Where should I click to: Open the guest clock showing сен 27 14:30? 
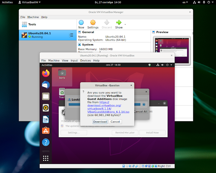113,65
